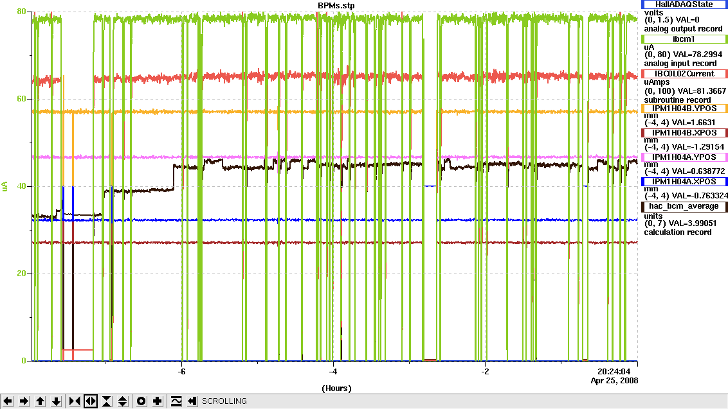Image resolution: width=728 pixels, height=409 pixels.
Task: Select the hac_bcm_average legend entry
Action: 684,206
